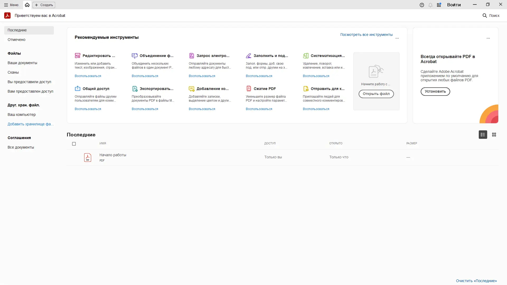Expand options menu of recommended tools panel
Screen dimensions: 507x285
[397, 38]
